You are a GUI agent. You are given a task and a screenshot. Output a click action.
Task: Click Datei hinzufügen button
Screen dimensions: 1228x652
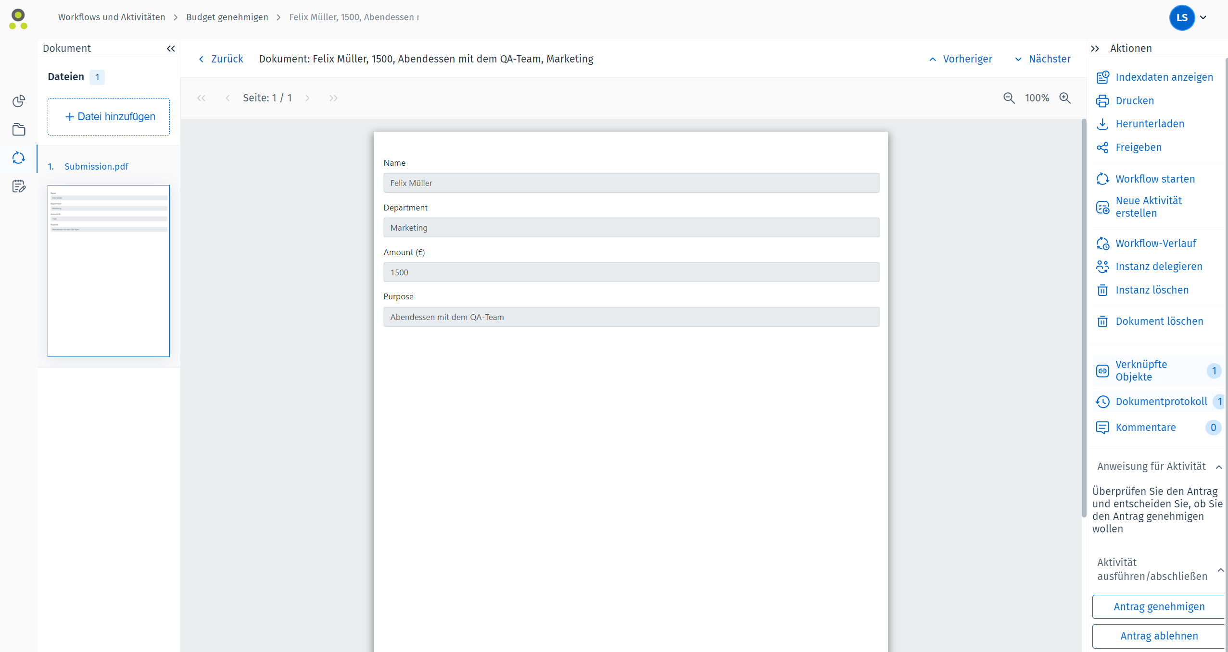coord(109,117)
